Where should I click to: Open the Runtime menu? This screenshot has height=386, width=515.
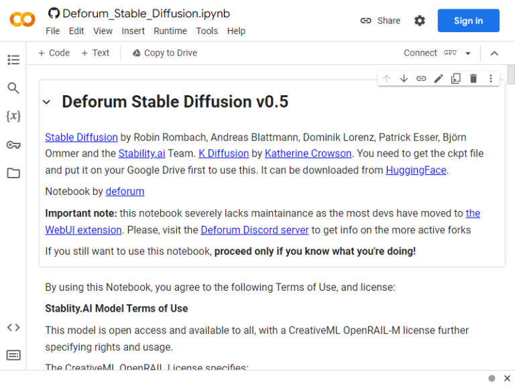tap(170, 31)
